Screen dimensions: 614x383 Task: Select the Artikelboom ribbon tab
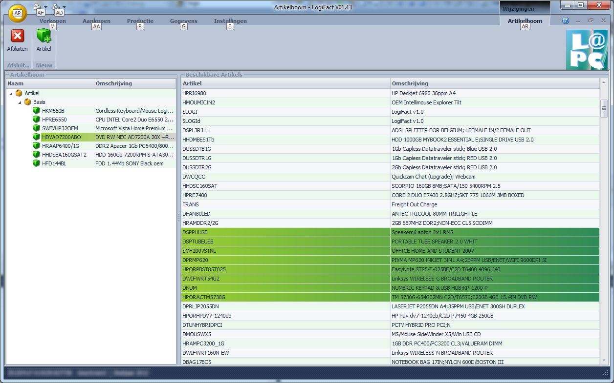click(525, 21)
